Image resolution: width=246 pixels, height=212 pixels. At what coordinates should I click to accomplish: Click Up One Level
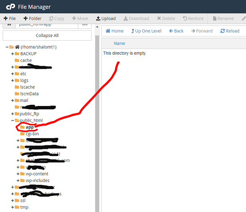coord(146,31)
